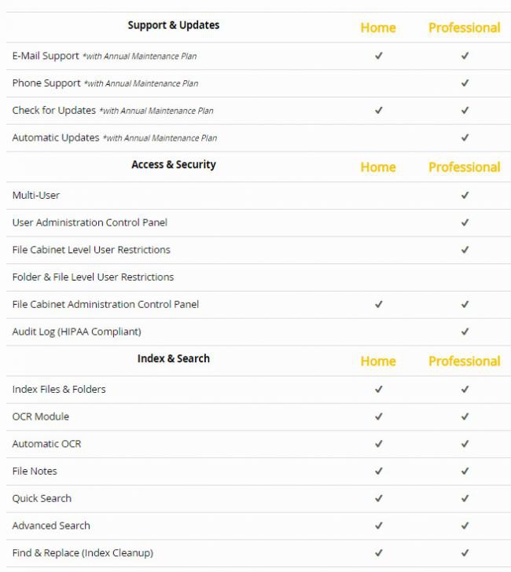Click Home checkmark for OCR Module
511x572 pixels.
378,416
